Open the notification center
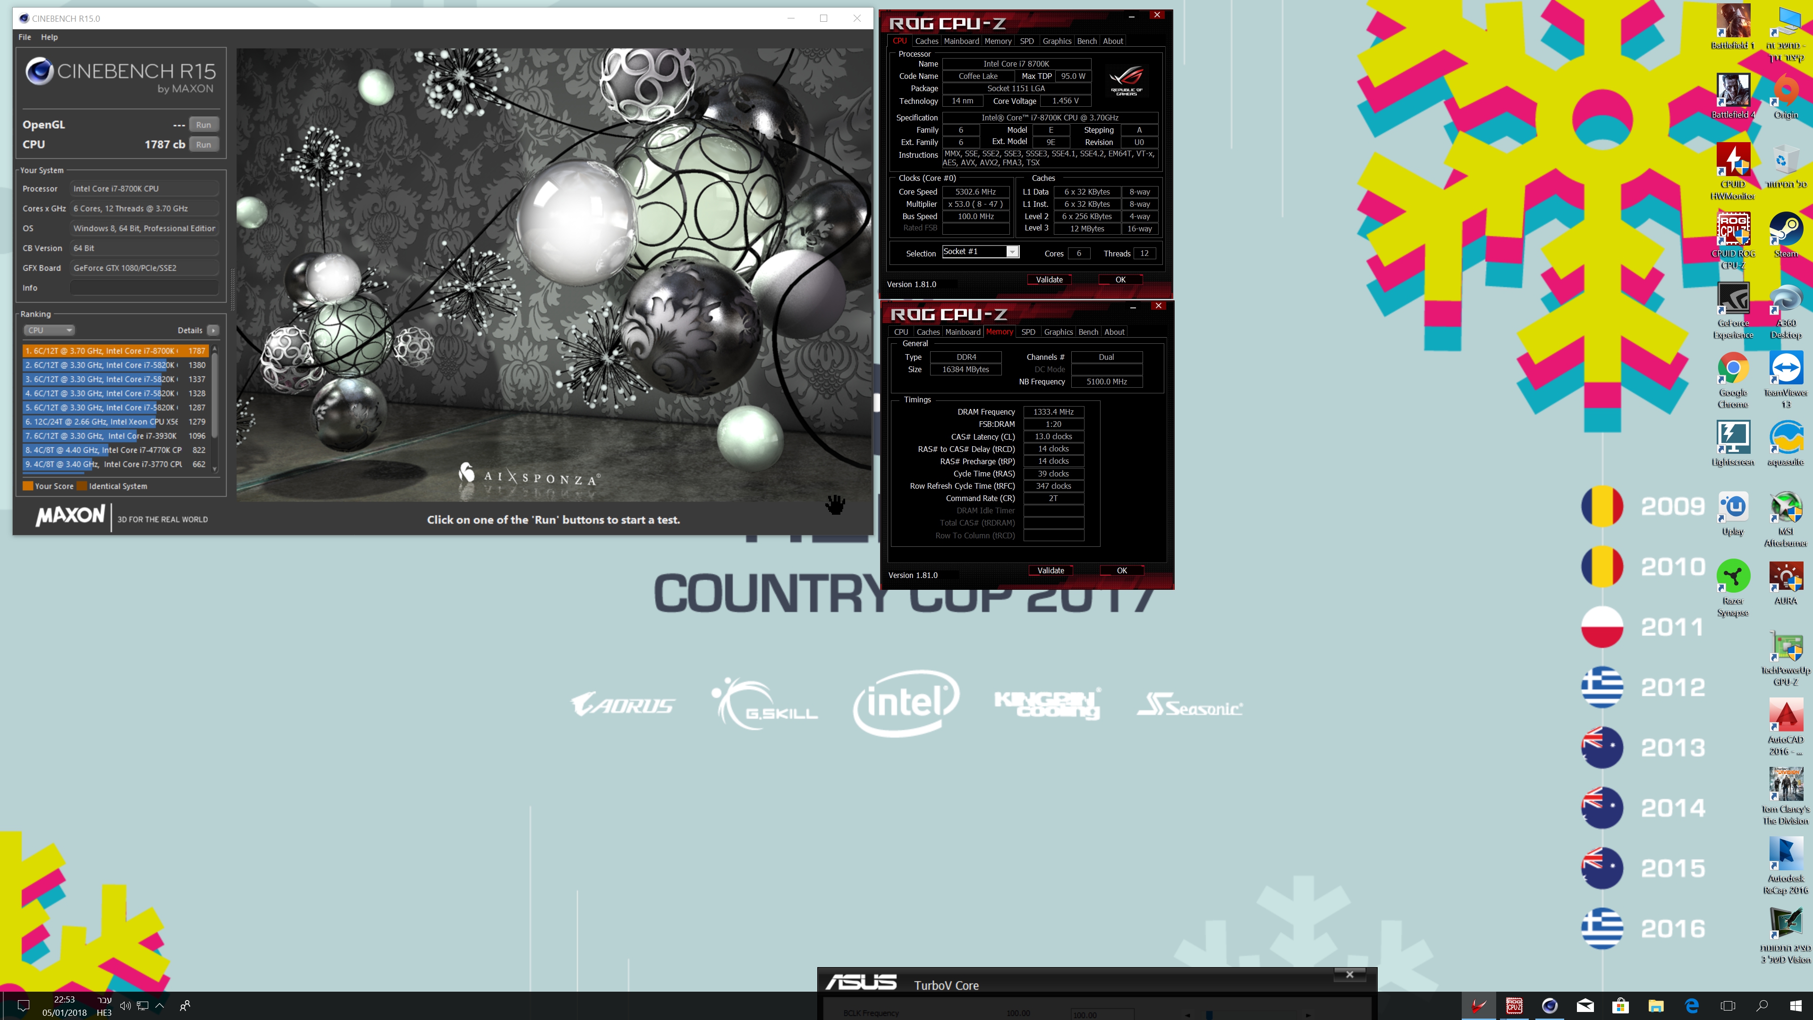Screen dimensions: 1813x1020 pyautogui.click(x=23, y=1005)
